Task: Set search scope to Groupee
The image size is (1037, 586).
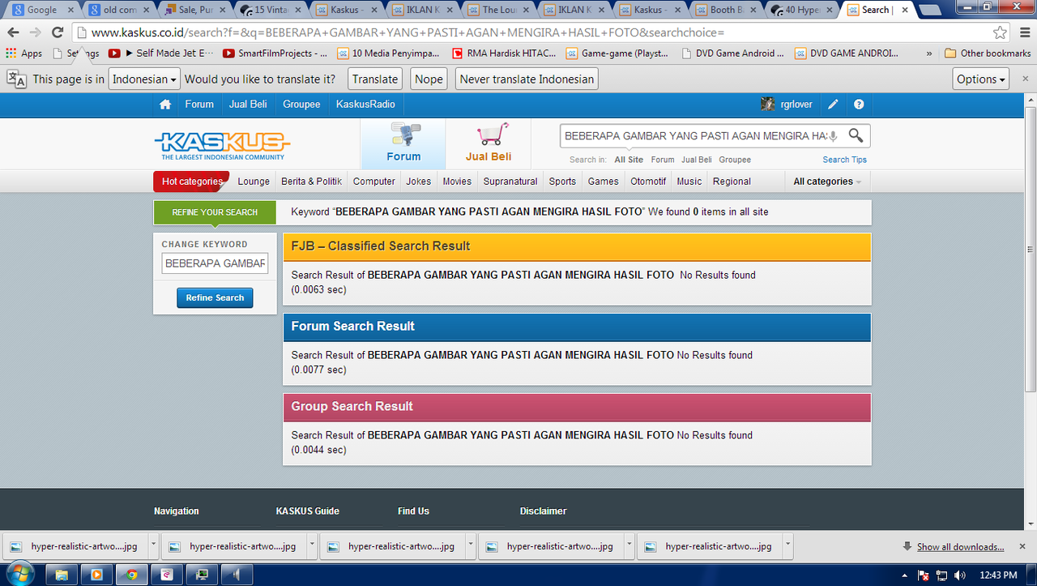Action: [735, 160]
